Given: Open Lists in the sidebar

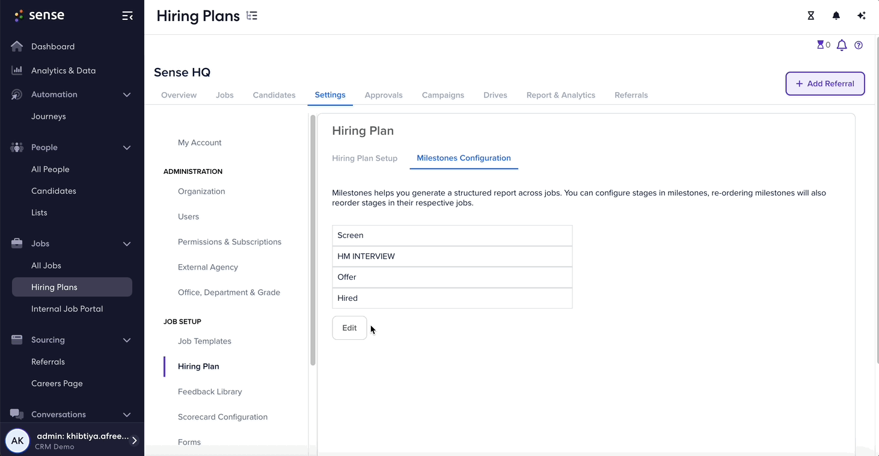Looking at the screenshot, I should pos(39,212).
